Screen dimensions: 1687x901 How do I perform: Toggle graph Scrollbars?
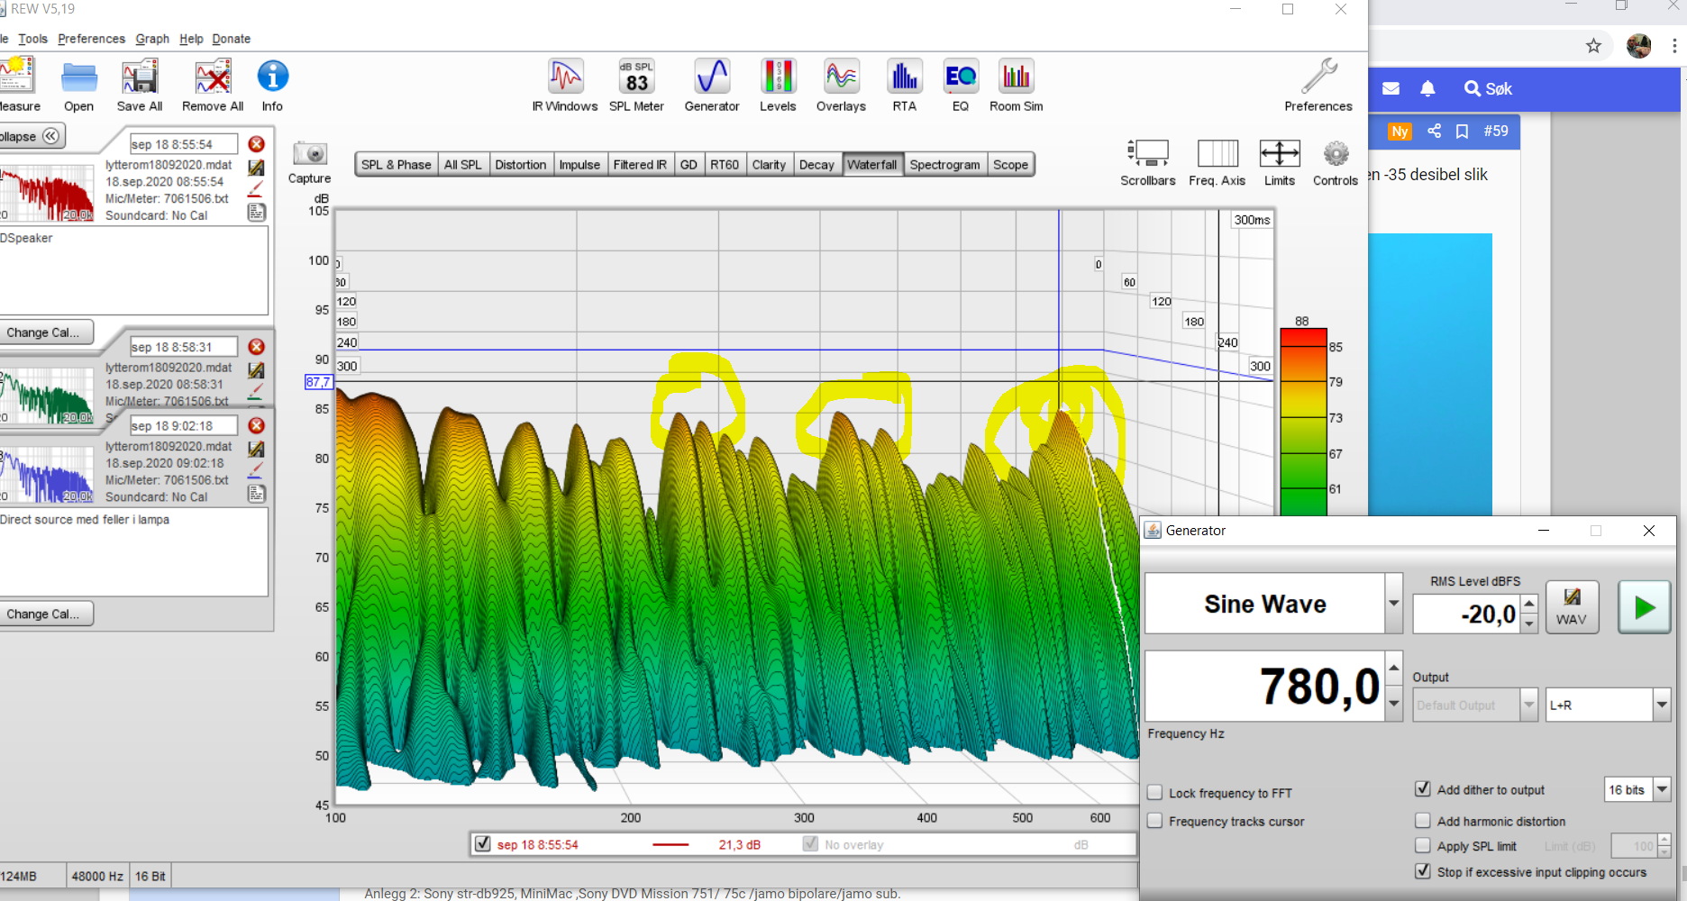(x=1147, y=162)
